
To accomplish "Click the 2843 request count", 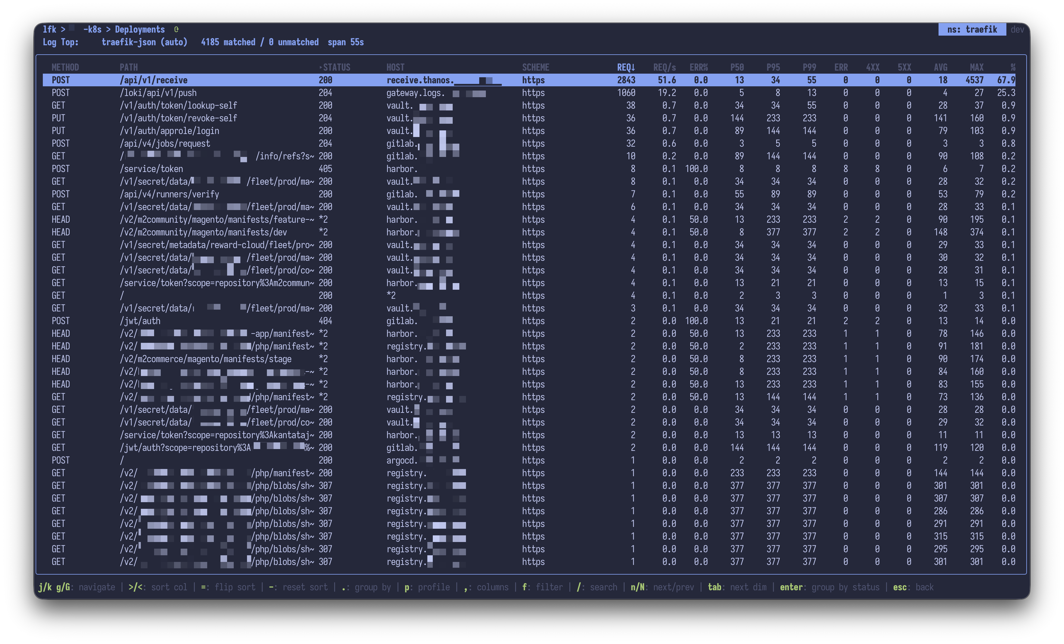I will pos(626,80).
